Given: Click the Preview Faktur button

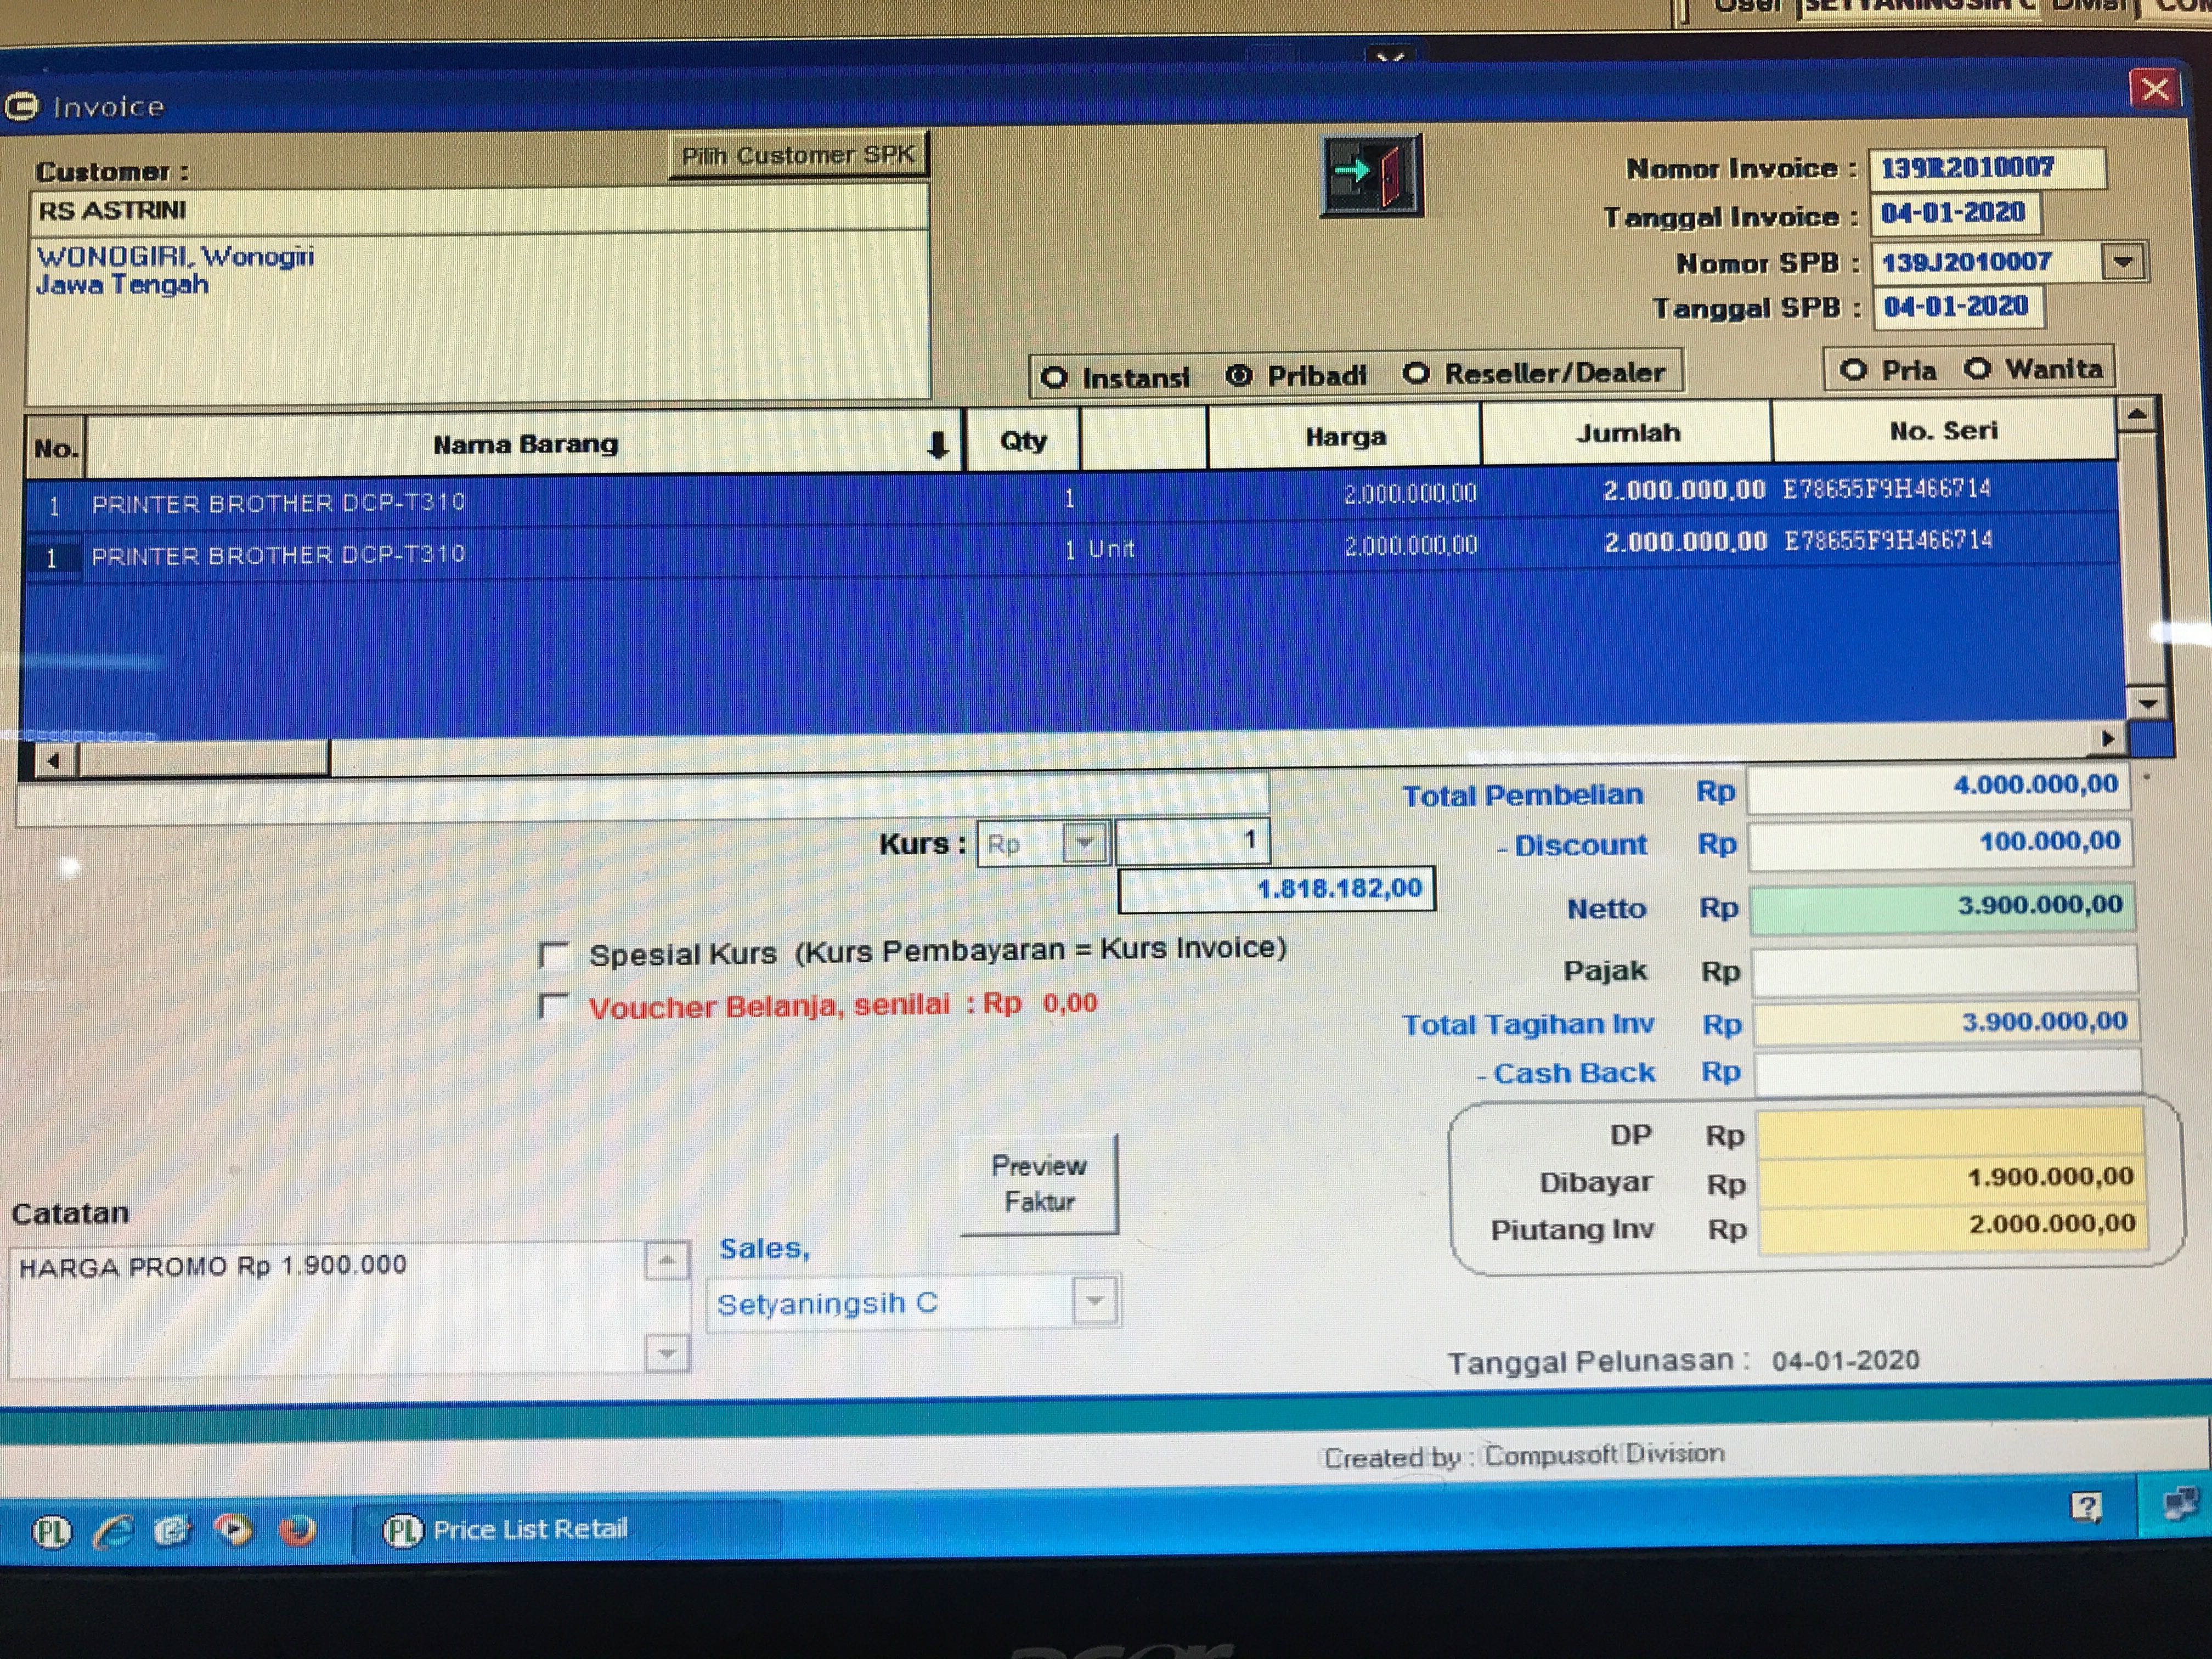Looking at the screenshot, I should click(x=1038, y=1184).
